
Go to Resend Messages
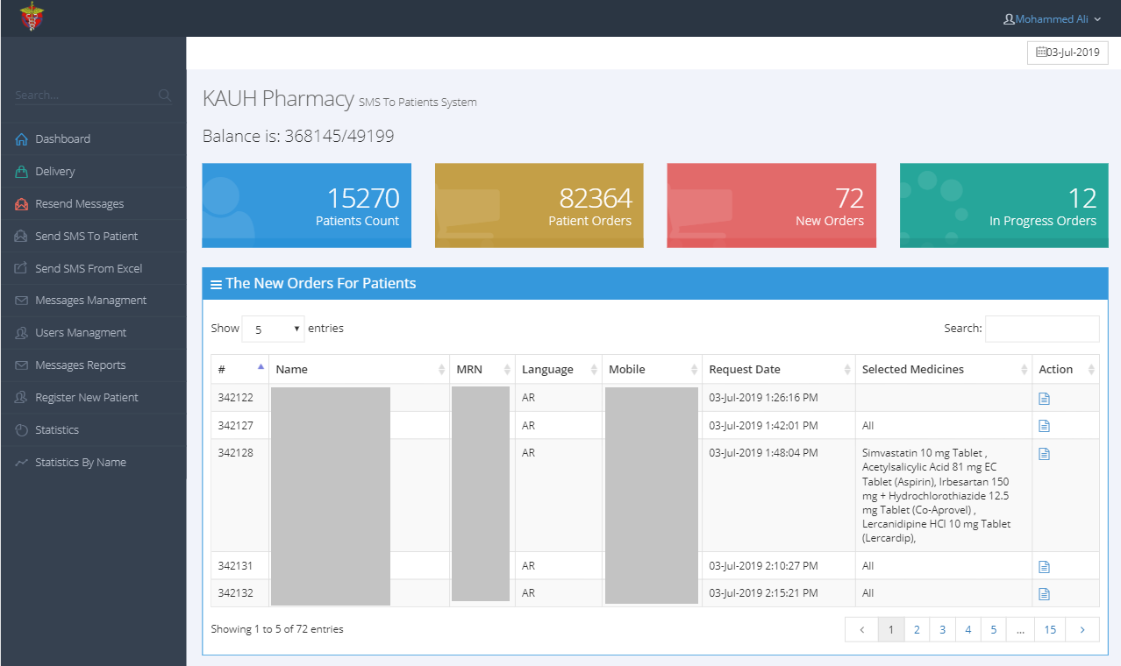point(93,204)
